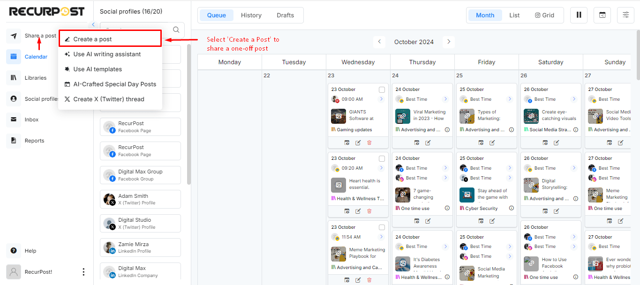
Task: Open AI-Crafted Special Day Posts
Action: tap(110, 84)
